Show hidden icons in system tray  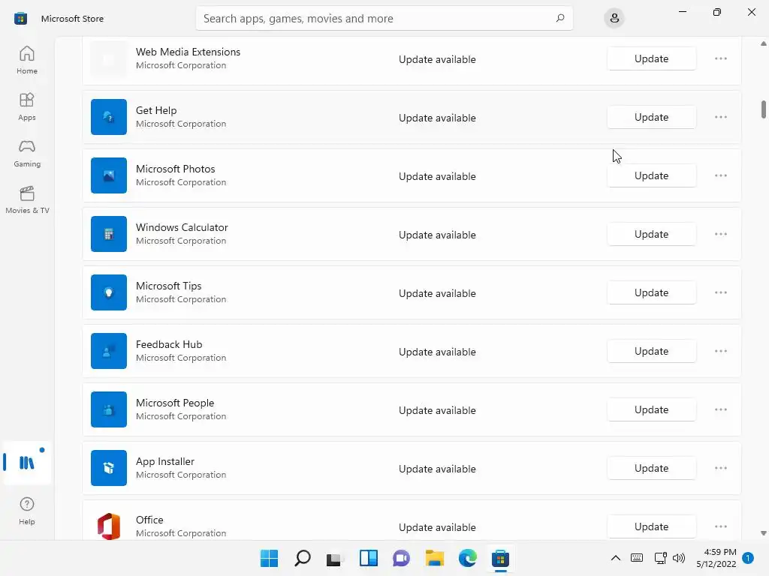[616, 558]
